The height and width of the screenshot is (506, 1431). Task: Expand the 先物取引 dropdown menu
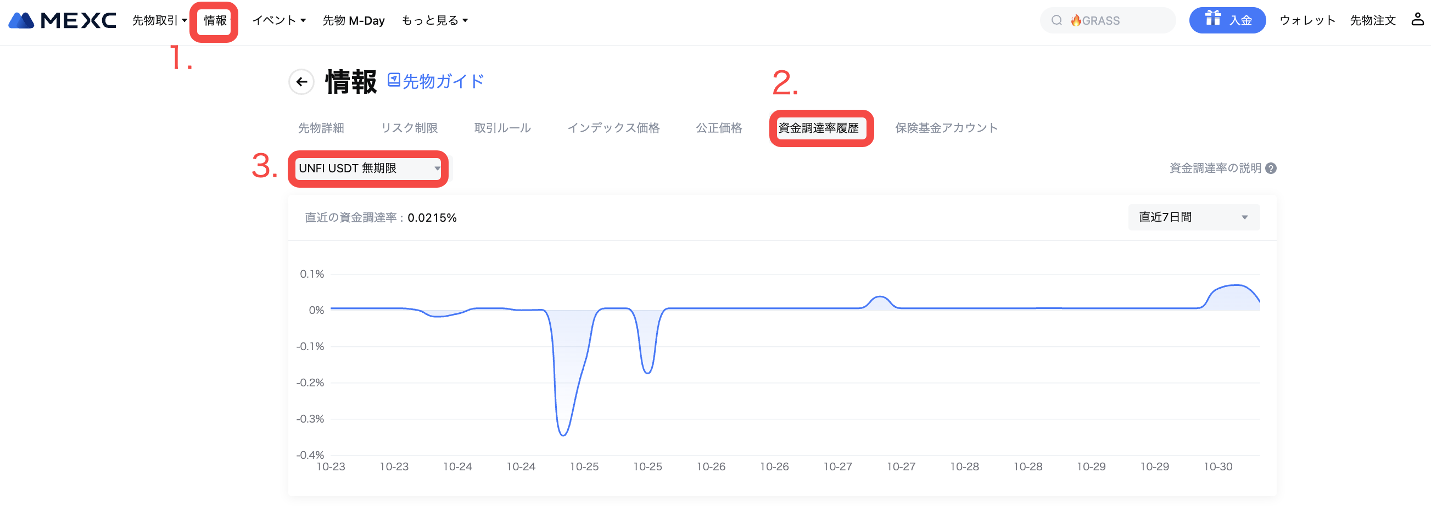point(159,20)
